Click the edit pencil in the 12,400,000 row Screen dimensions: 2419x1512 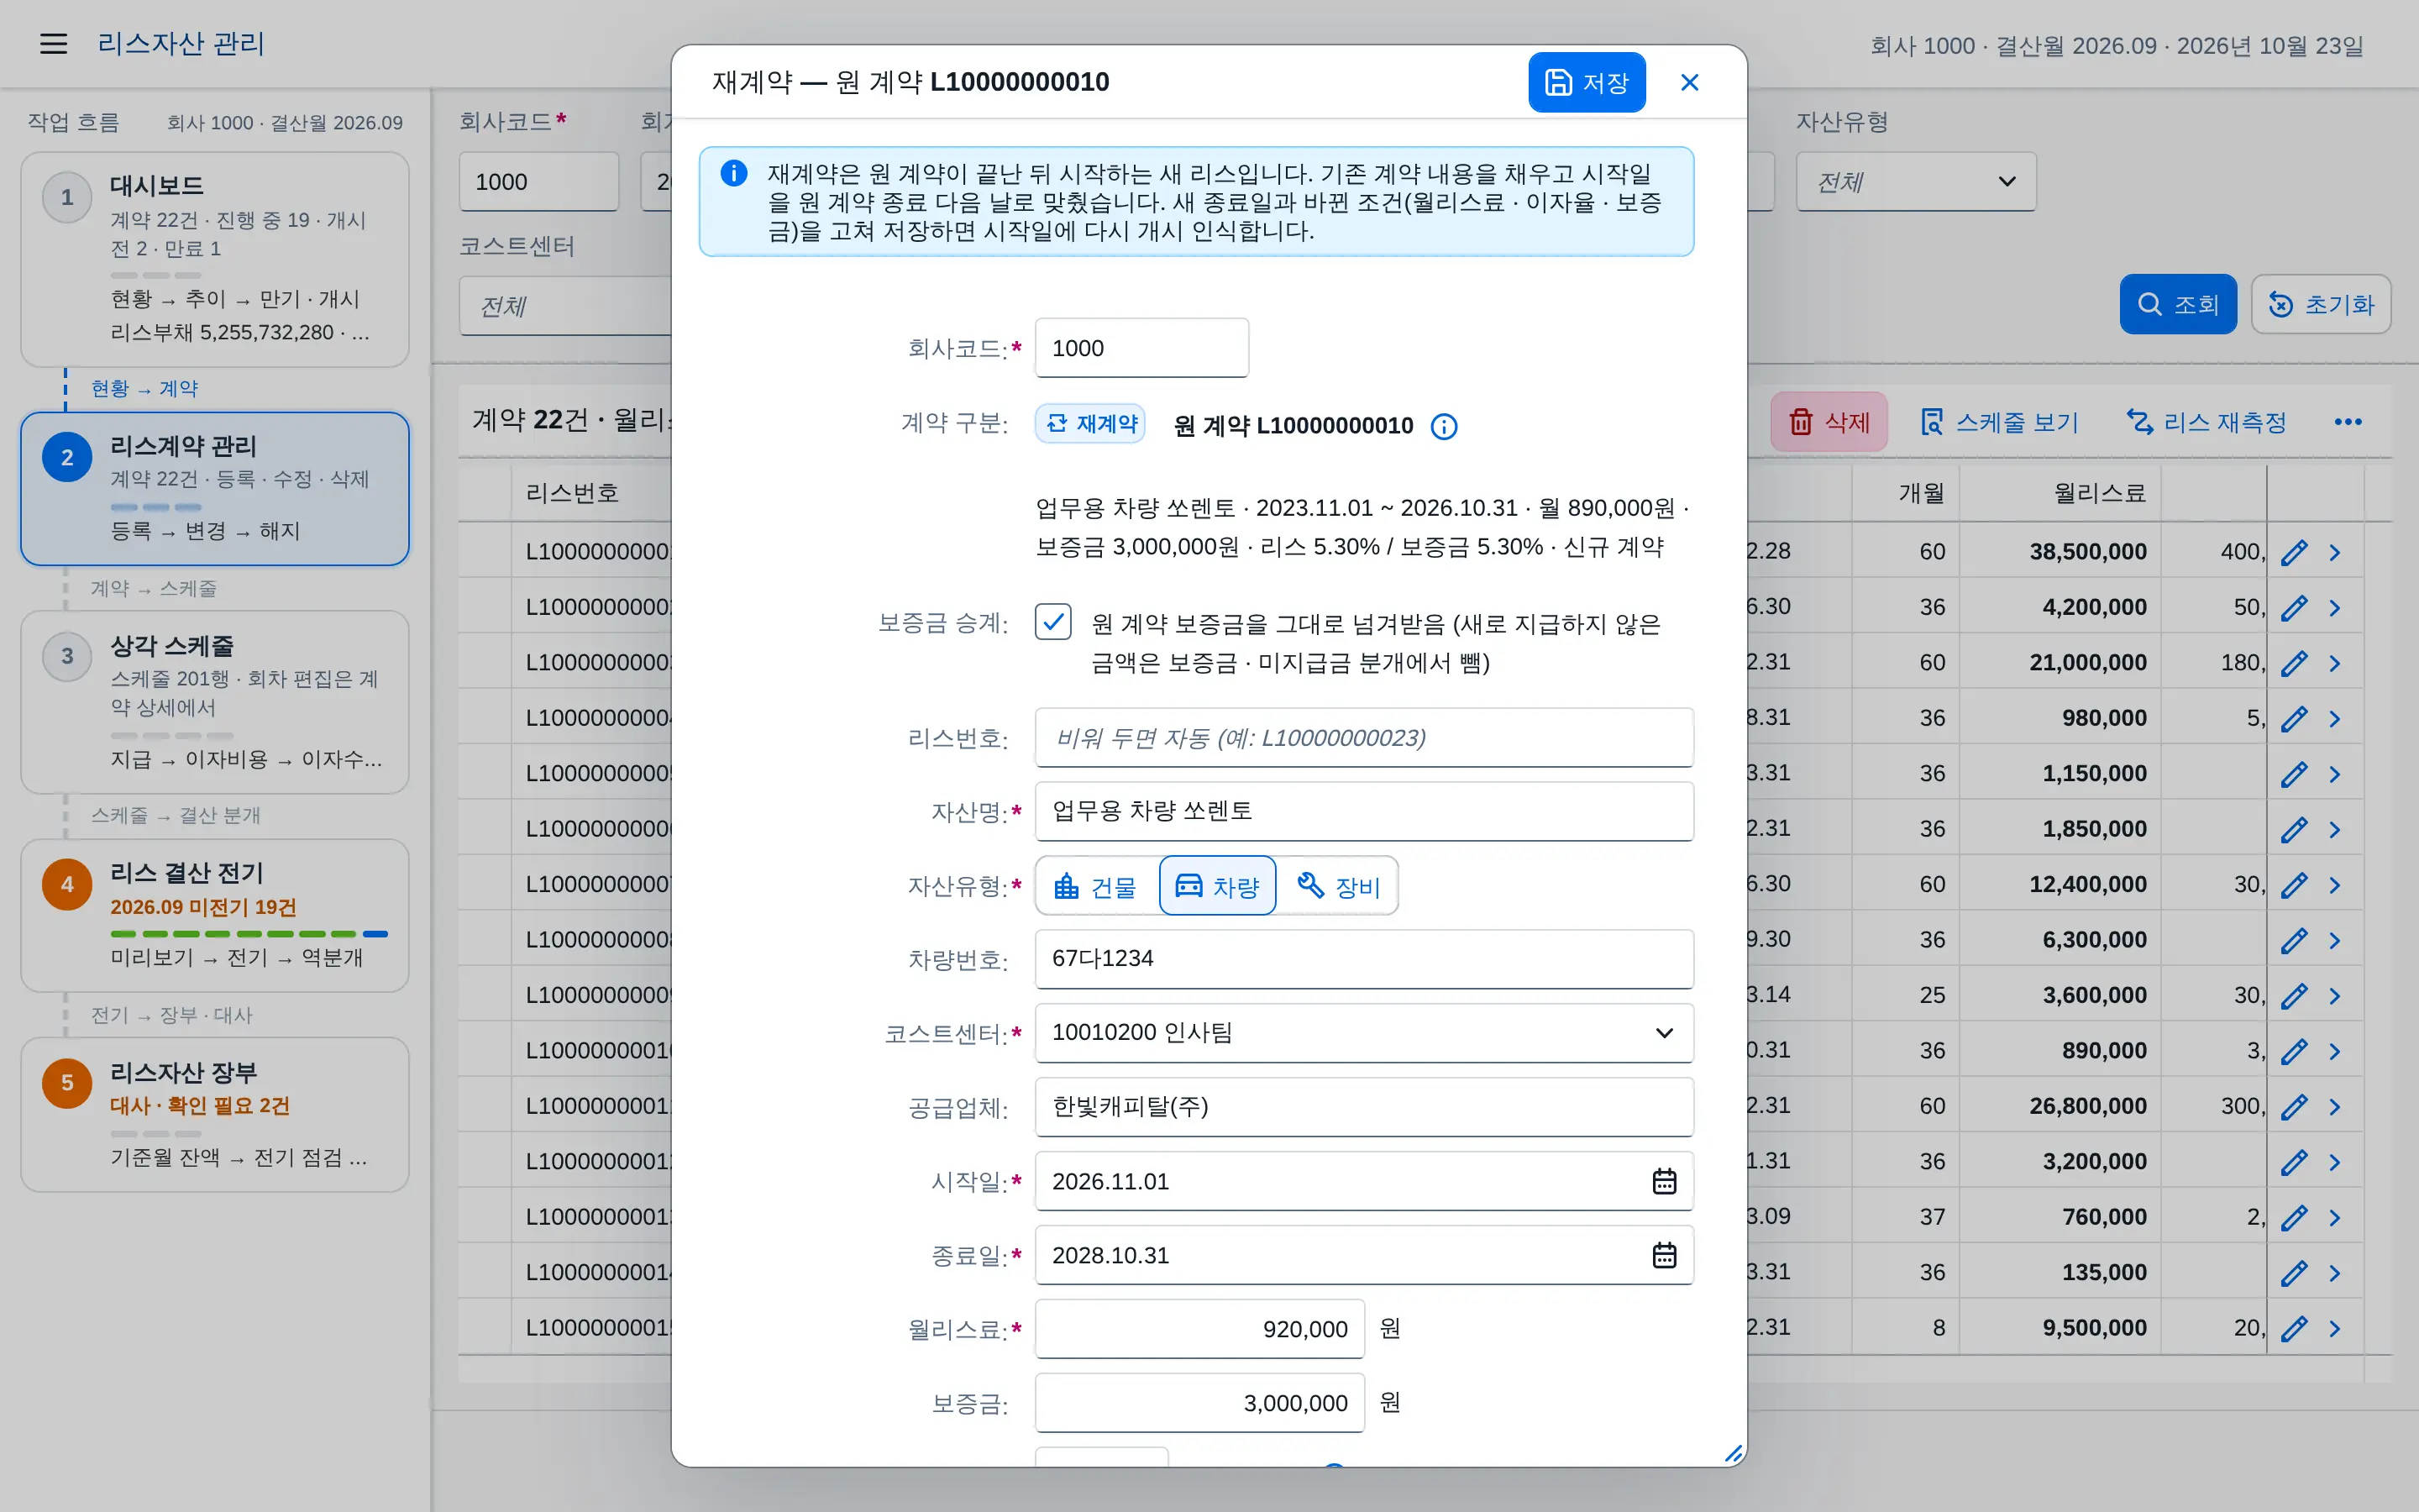coord(2293,885)
